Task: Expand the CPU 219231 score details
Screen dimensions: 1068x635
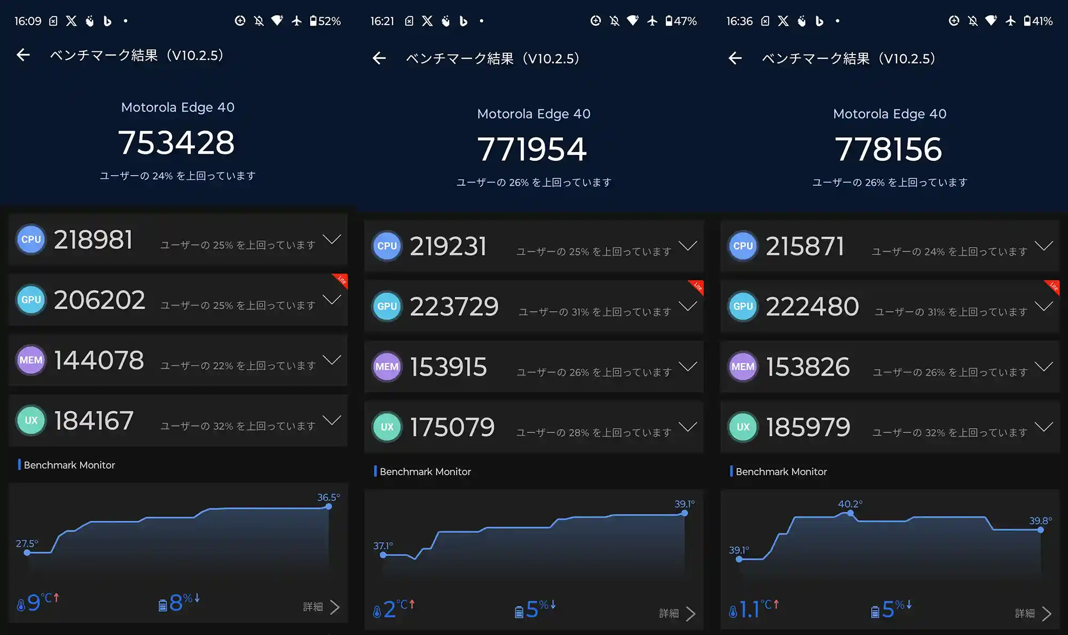Action: [688, 246]
